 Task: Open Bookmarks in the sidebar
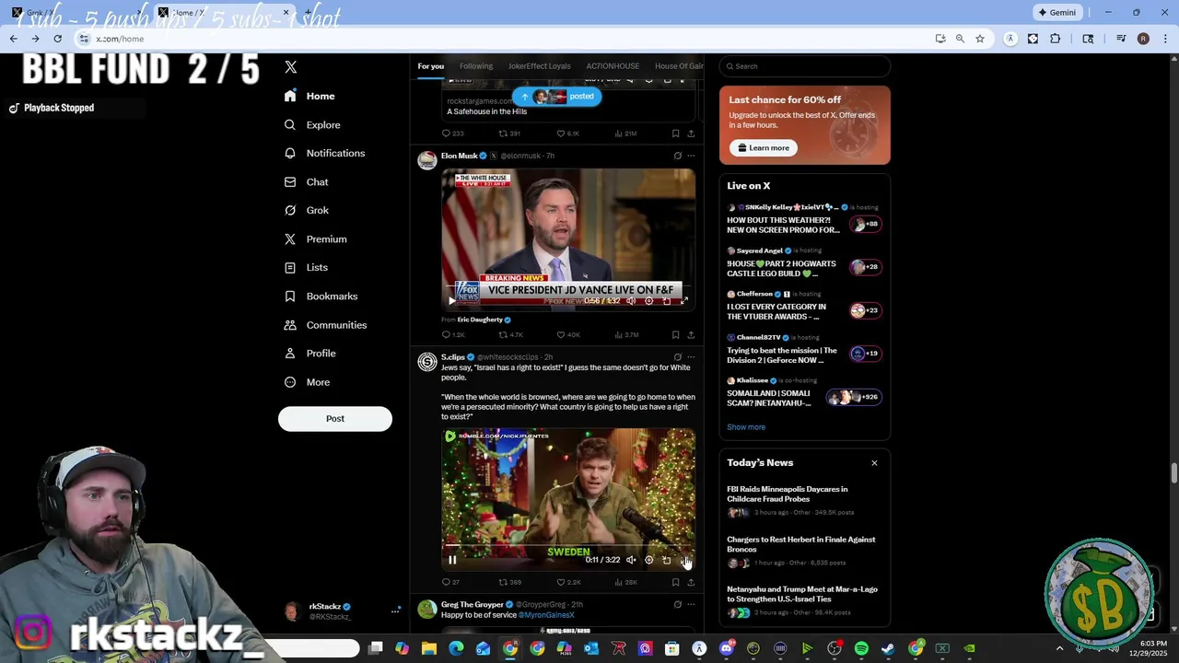[x=321, y=297]
